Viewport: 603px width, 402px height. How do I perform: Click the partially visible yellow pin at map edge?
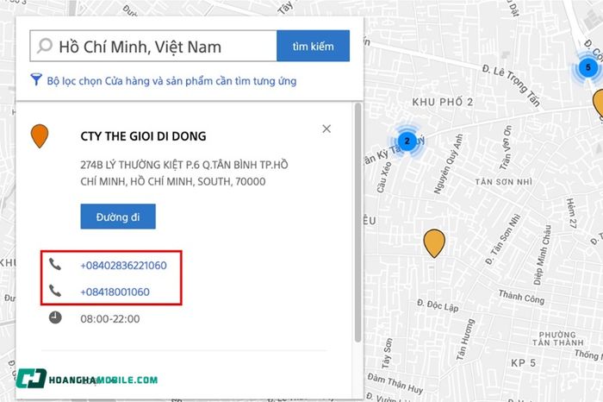click(598, 103)
